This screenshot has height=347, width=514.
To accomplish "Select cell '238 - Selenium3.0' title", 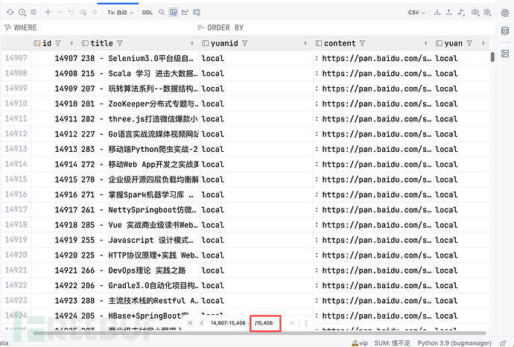I will tap(139, 58).
